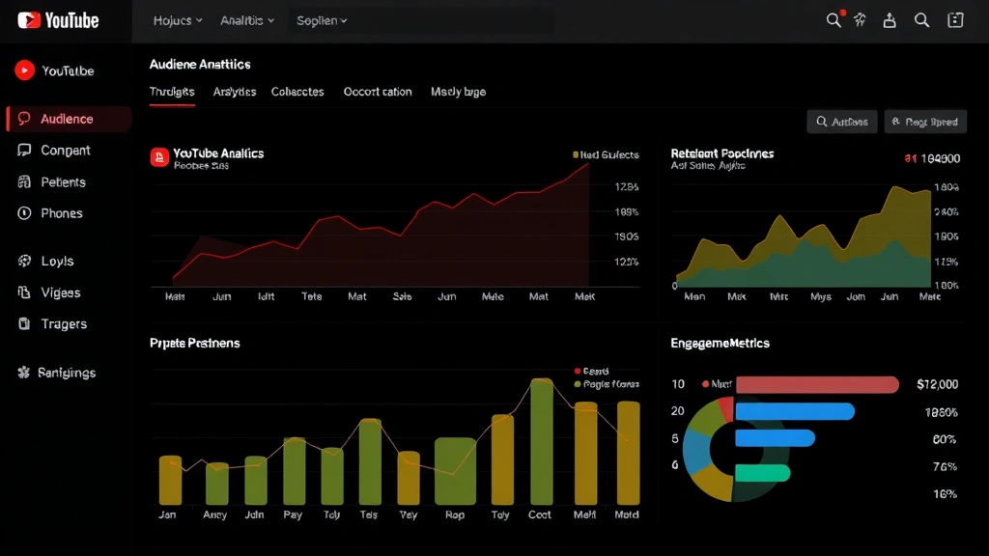
Task: Open the Soplien dropdown menu
Action: click(x=322, y=20)
